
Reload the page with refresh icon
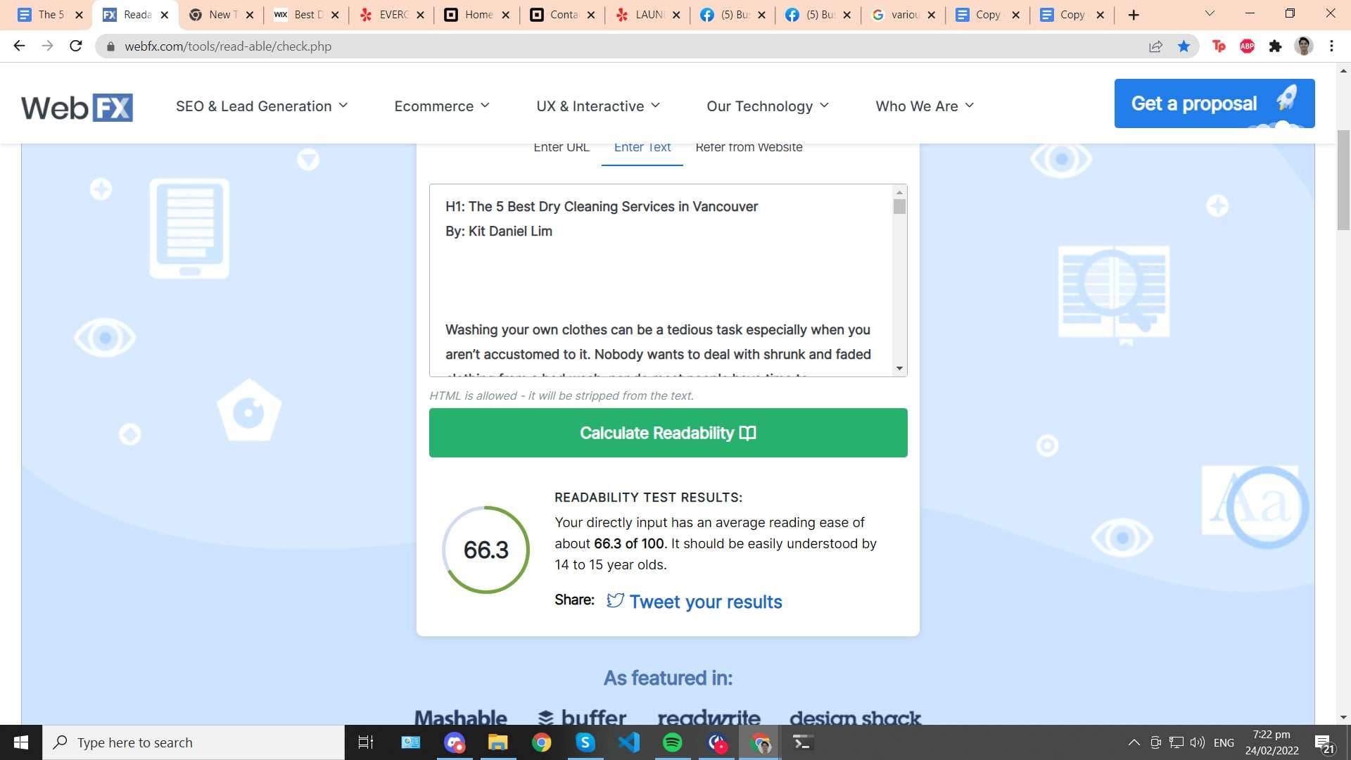(x=75, y=46)
